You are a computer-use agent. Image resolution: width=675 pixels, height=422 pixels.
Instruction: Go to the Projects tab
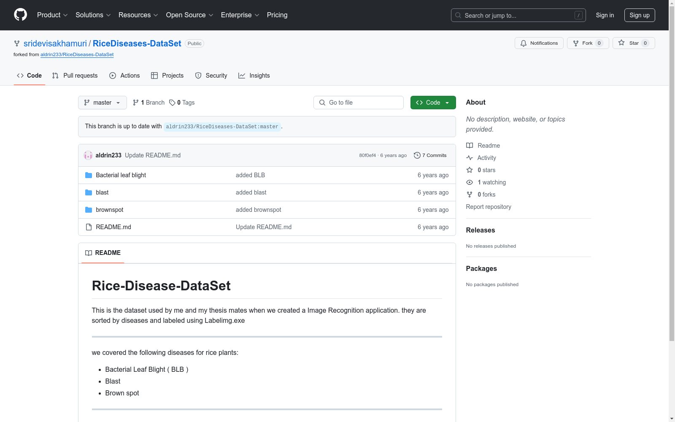[x=167, y=76]
